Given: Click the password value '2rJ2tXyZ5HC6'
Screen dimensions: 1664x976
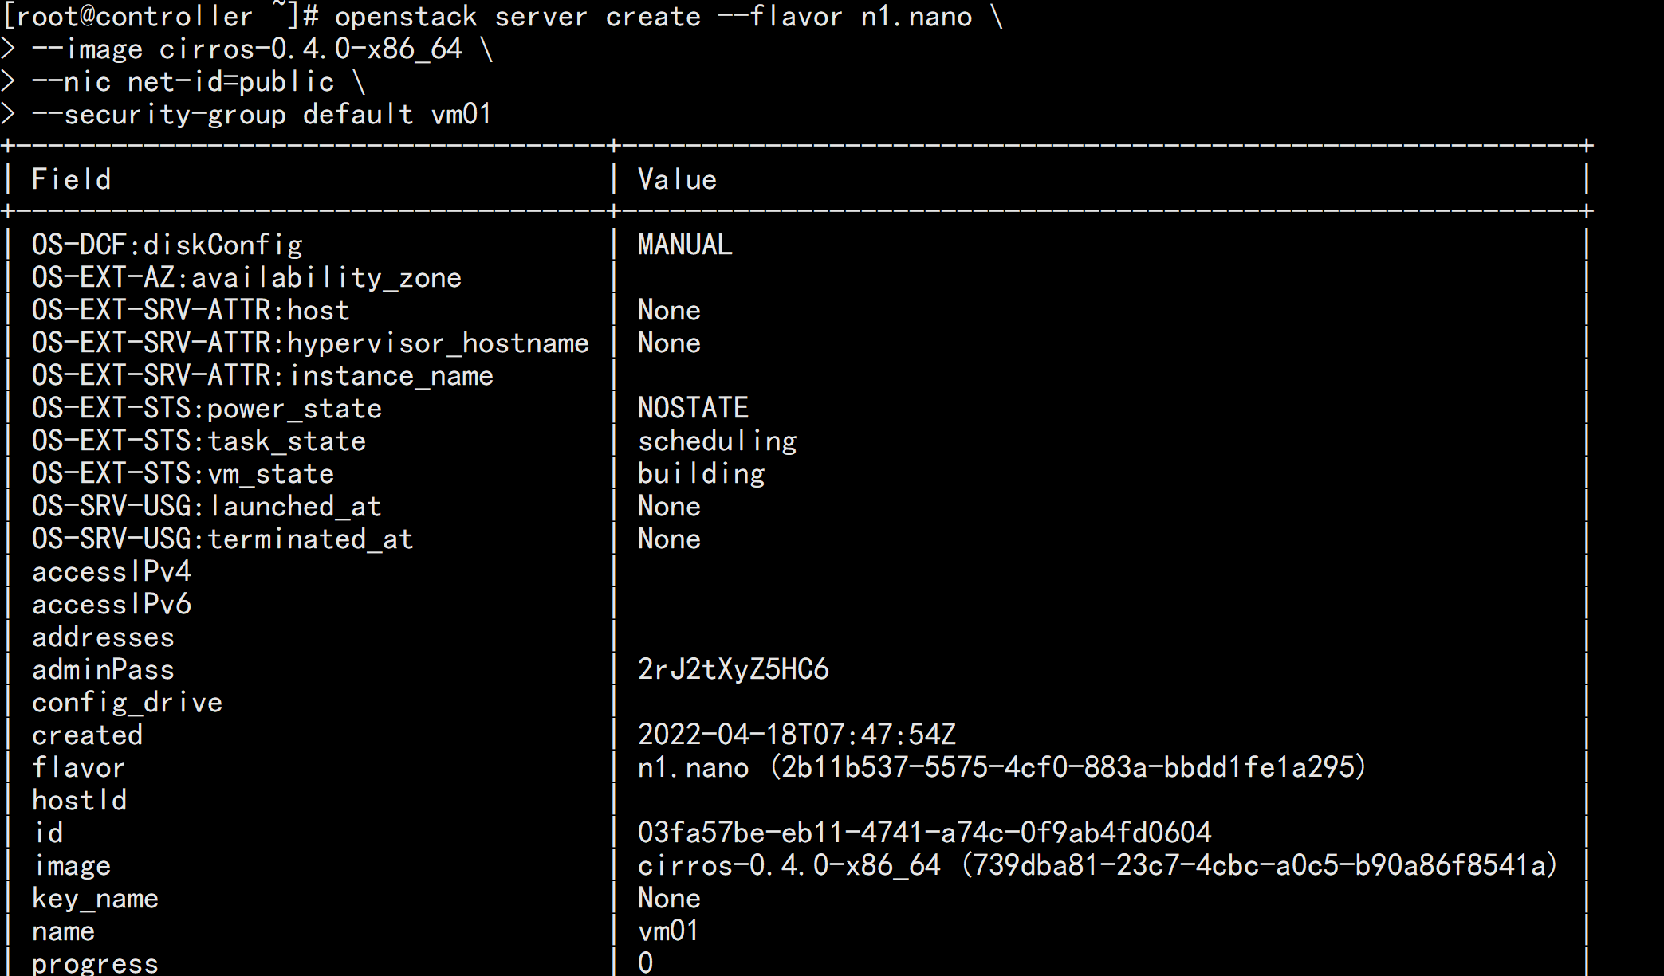Looking at the screenshot, I should [734, 669].
